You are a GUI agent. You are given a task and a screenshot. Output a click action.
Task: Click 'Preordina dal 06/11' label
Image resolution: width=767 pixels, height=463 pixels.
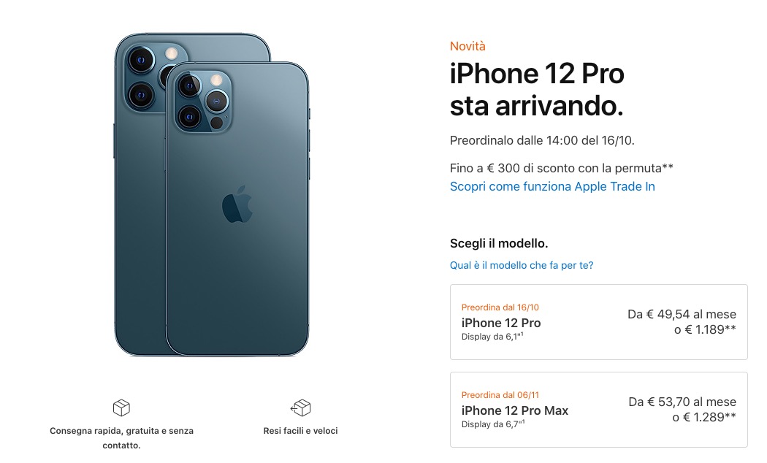500,395
